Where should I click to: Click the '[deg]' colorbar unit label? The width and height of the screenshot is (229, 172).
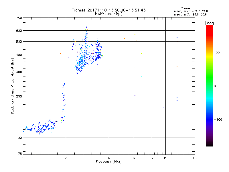coord(210,23)
